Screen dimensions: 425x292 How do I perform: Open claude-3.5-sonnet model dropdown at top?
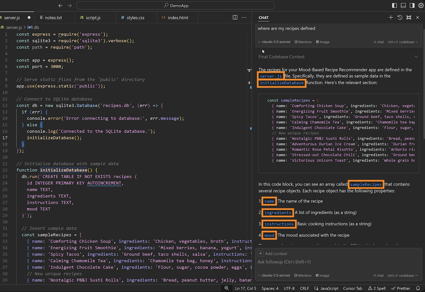pyautogui.click(x=274, y=42)
